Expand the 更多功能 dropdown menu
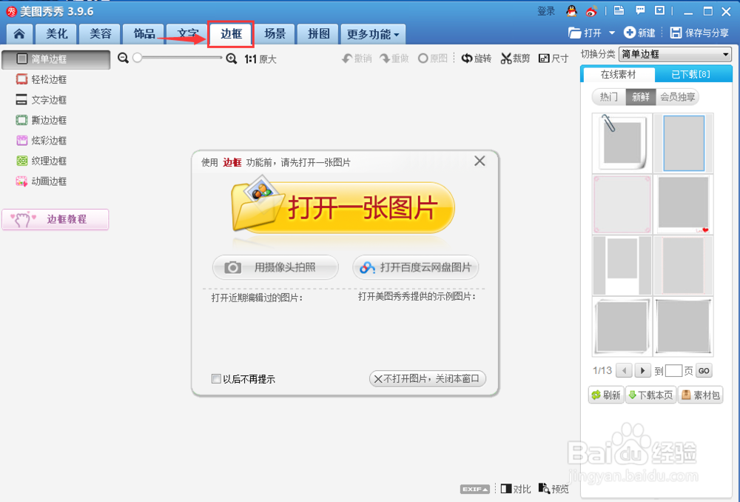 click(373, 34)
